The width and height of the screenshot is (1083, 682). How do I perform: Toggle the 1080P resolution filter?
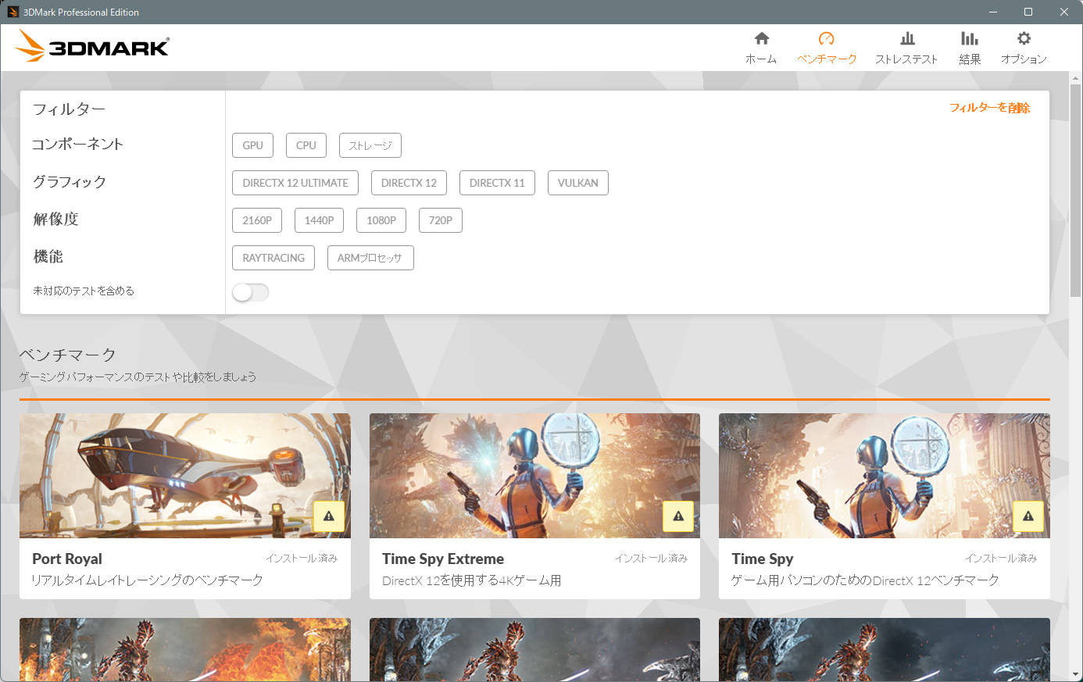381,220
